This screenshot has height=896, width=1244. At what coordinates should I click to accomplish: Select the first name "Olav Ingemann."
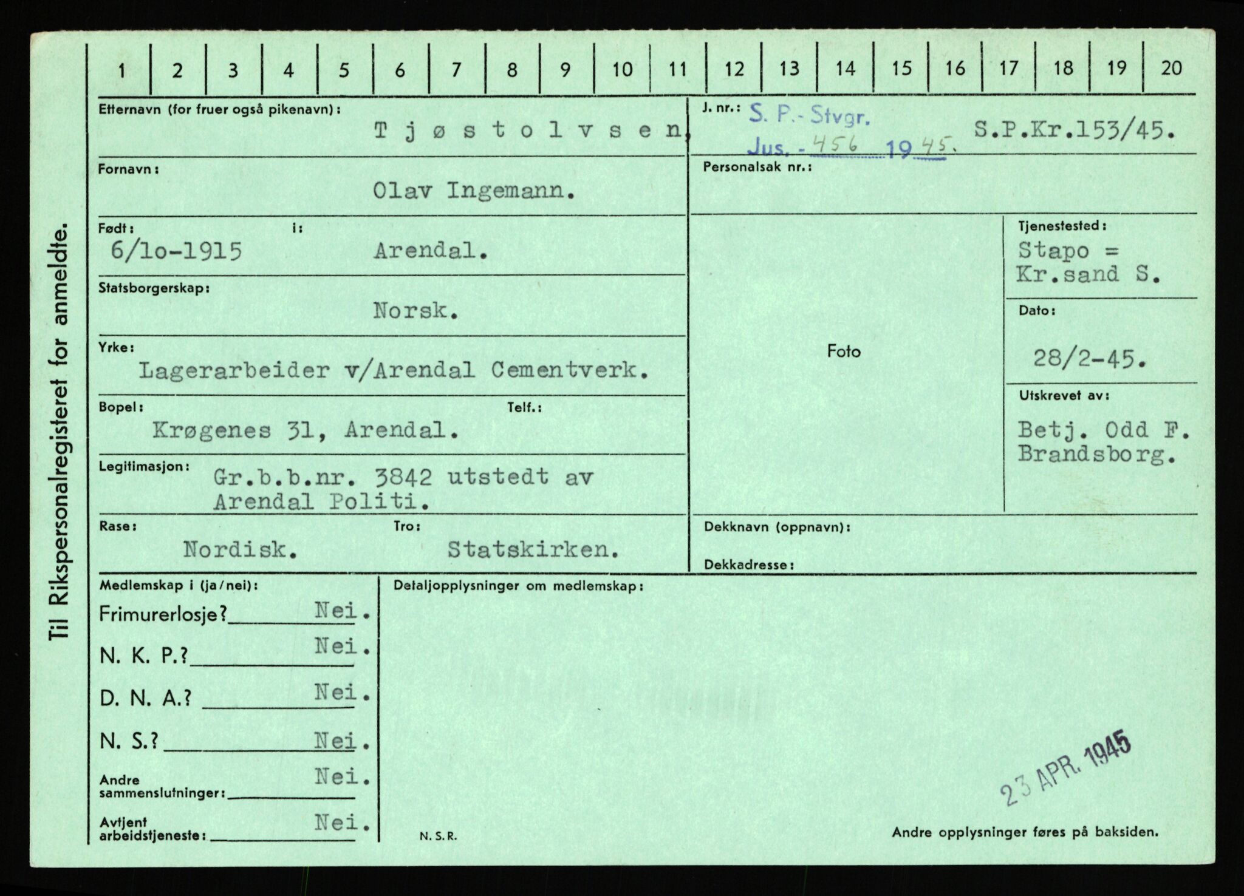pyautogui.click(x=474, y=192)
